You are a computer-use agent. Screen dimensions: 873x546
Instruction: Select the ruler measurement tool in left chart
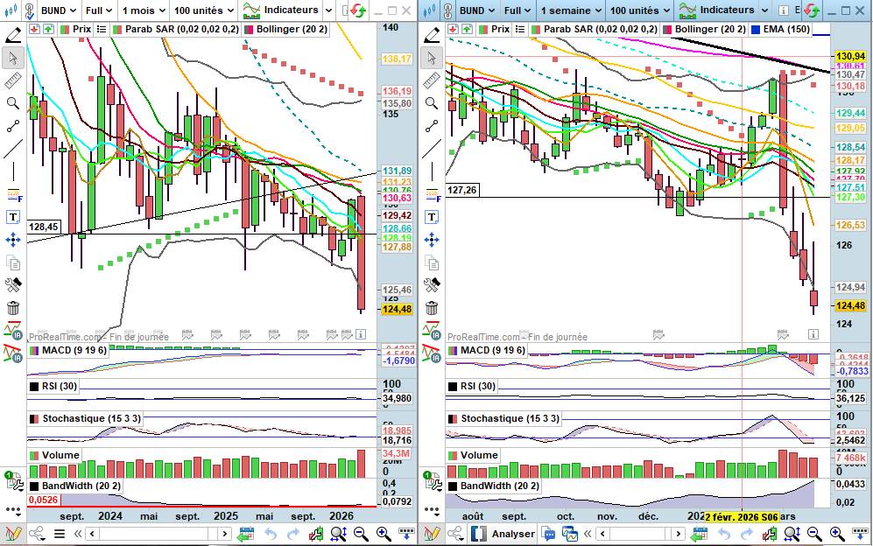click(x=13, y=81)
